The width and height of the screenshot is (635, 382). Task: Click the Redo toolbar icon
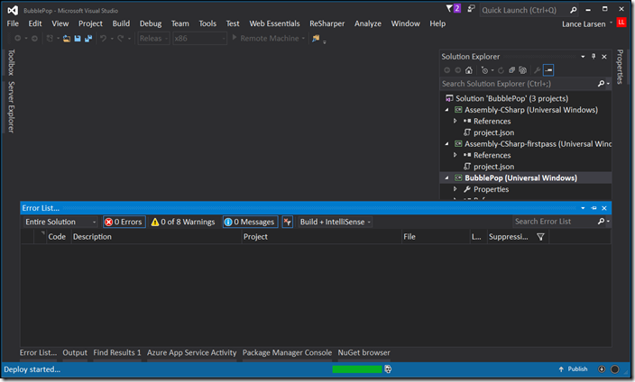(121, 38)
